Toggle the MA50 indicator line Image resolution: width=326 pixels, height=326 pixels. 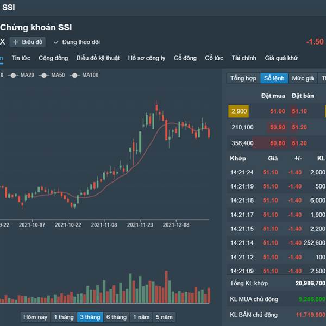tap(52, 75)
